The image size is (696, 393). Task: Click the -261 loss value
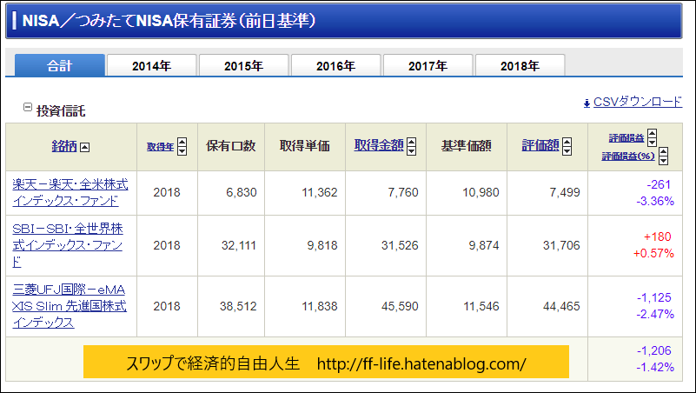pyautogui.click(x=659, y=184)
